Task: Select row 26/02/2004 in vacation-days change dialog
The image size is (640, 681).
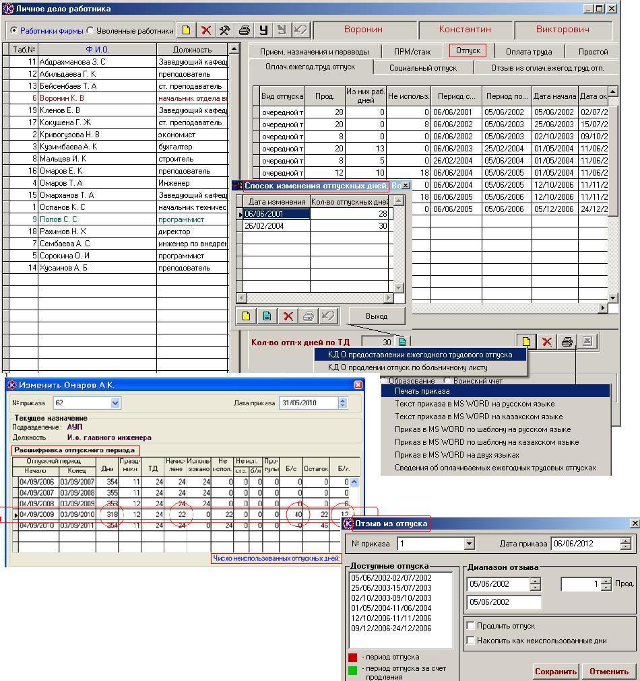Action: pos(315,226)
